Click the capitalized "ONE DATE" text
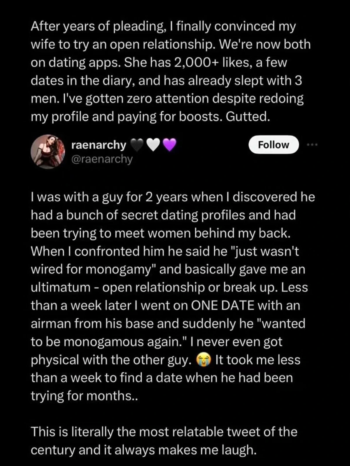Image resolution: width=350 pixels, height=466 pixels. pos(222,306)
